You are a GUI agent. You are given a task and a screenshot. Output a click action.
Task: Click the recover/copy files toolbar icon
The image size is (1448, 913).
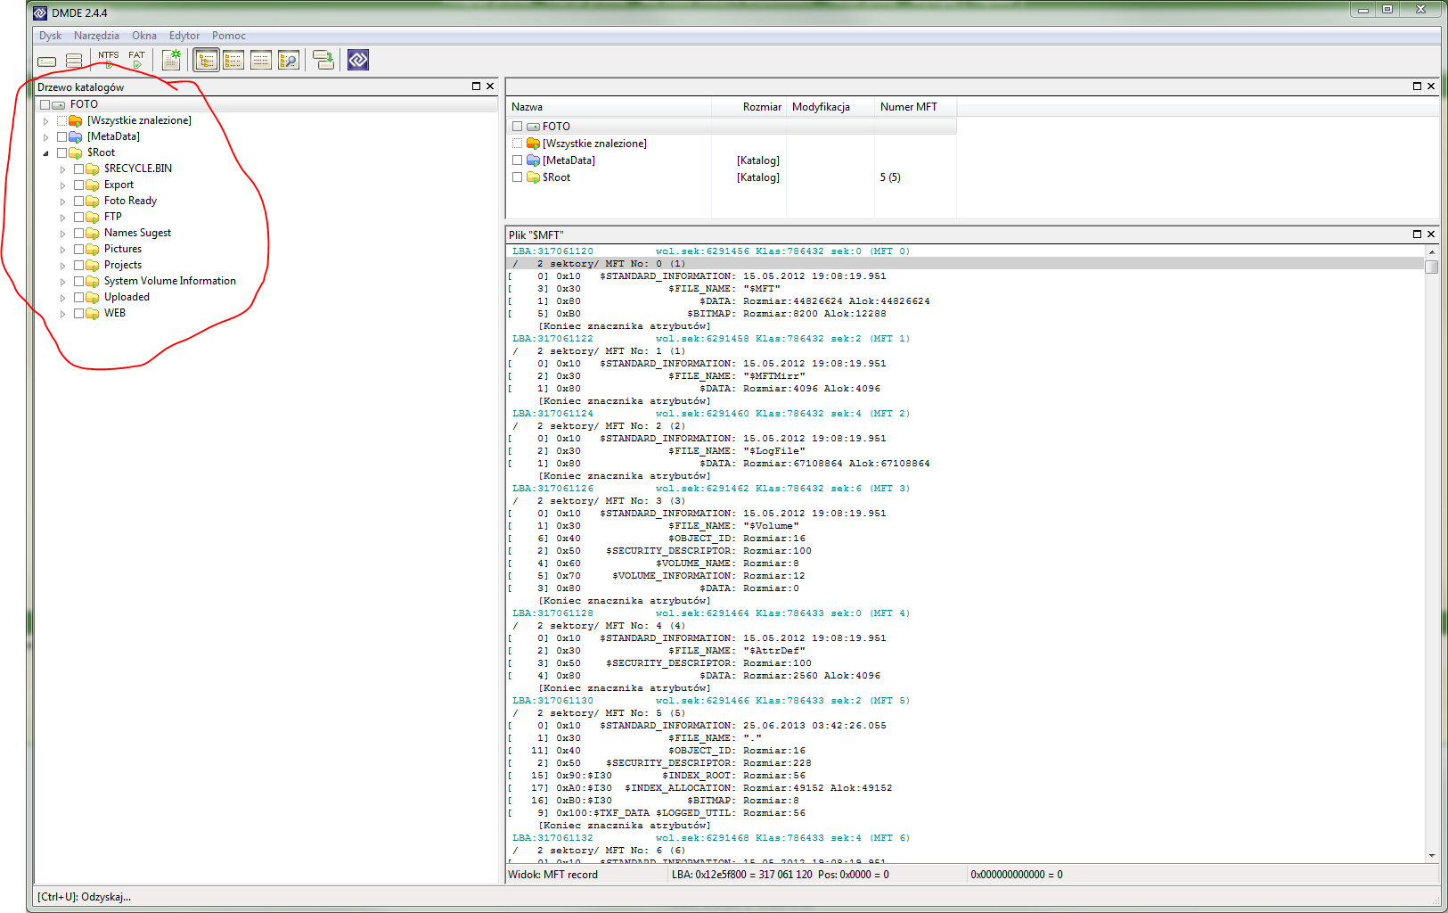pyautogui.click(x=323, y=60)
